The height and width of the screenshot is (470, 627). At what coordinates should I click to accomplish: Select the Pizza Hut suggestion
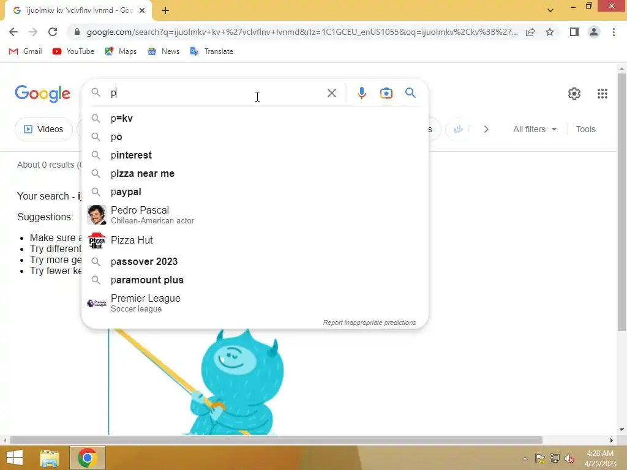pyautogui.click(x=255, y=240)
